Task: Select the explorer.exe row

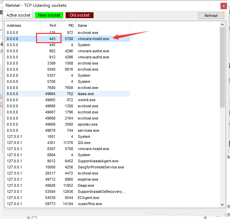Action: coord(68,179)
